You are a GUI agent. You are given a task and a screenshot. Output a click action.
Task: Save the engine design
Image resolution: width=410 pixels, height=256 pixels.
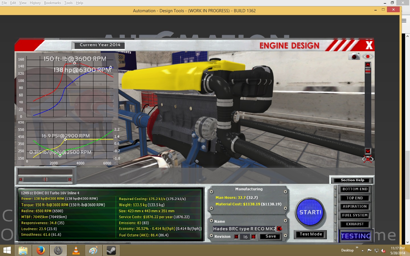click(x=270, y=236)
